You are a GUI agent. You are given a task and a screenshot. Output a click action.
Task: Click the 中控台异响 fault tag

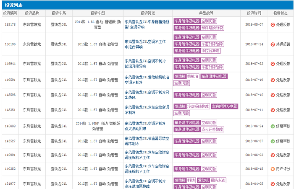point(210,51)
